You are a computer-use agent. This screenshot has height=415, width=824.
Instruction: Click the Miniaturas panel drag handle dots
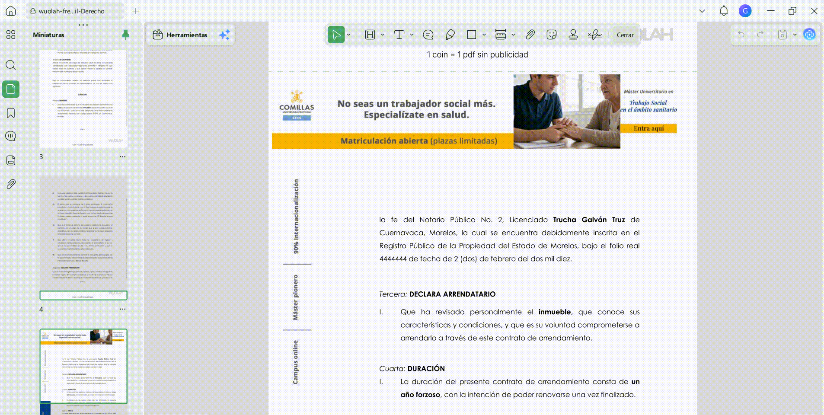[x=83, y=25]
